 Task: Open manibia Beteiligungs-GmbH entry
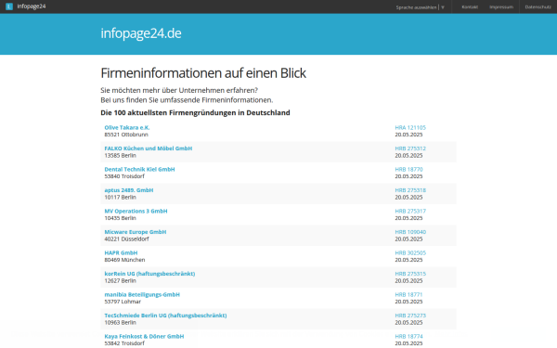(x=142, y=295)
